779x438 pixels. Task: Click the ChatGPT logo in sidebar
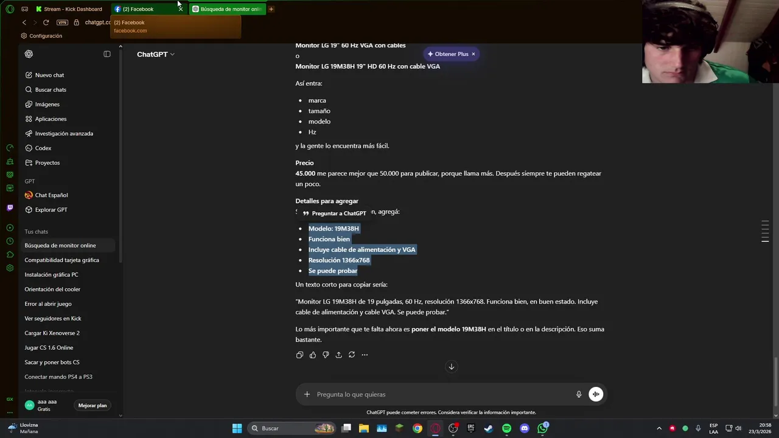(29, 54)
